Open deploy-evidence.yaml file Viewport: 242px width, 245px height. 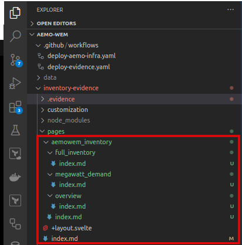[79, 67]
